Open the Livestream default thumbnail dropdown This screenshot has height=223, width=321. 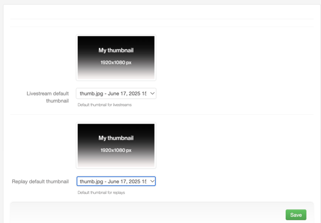(x=116, y=93)
